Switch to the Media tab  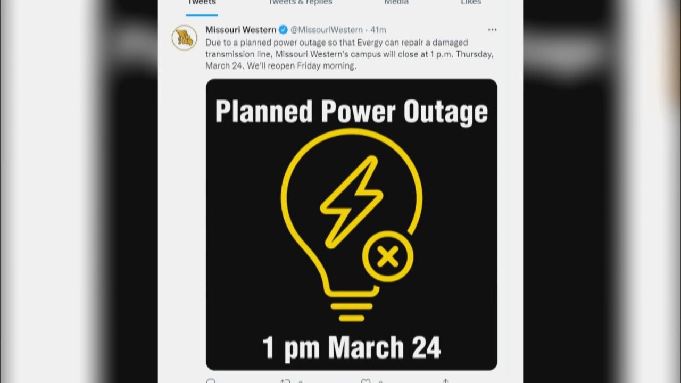tap(396, 3)
